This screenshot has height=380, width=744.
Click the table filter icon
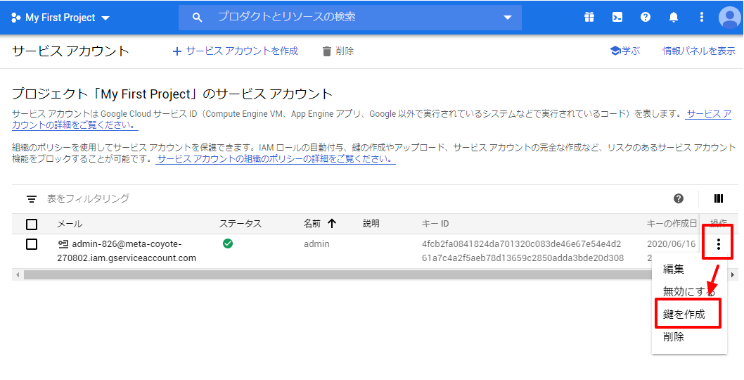pos(32,199)
